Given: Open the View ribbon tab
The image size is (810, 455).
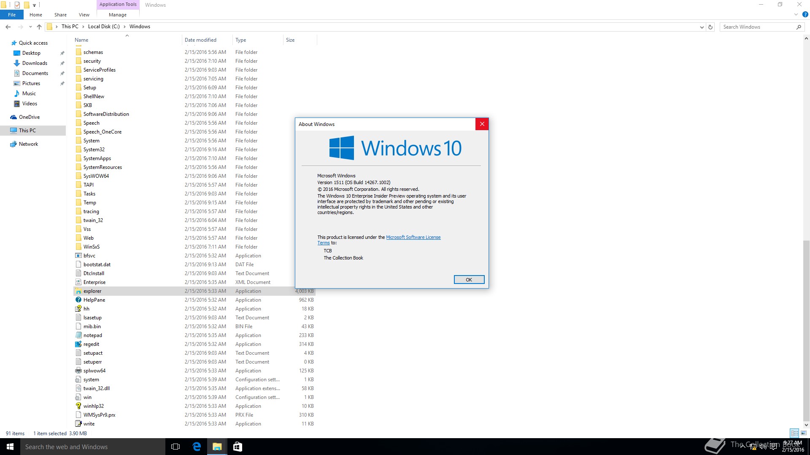Looking at the screenshot, I should [x=84, y=15].
